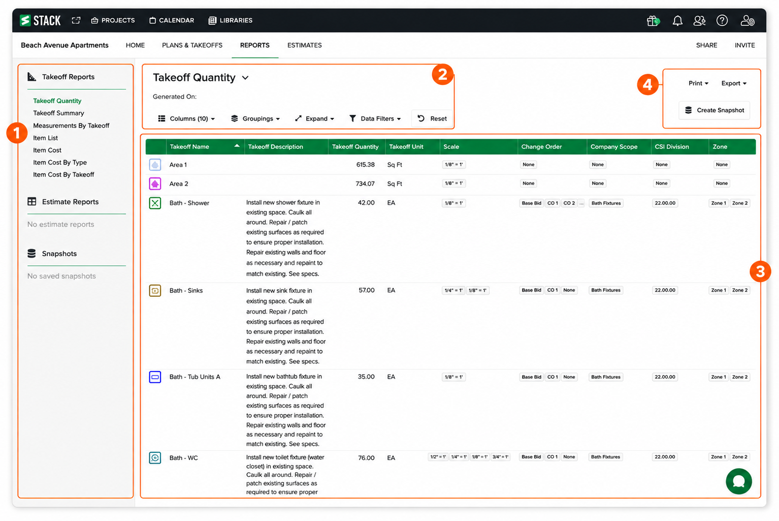Click the 22.00.00 tag in Bath - Shower row
The height and width of the screenshot is (521, 779).
665,203
